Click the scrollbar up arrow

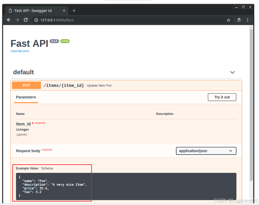pos(251,27)
